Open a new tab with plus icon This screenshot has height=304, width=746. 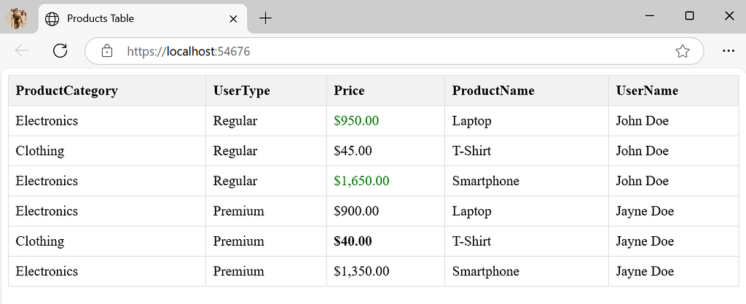click(265, 18)
